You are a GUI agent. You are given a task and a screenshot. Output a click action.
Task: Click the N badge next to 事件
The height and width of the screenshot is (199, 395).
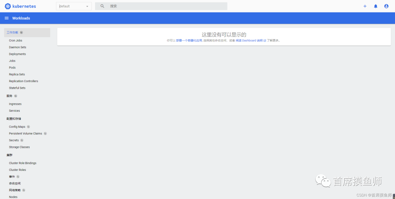point(18,177)
